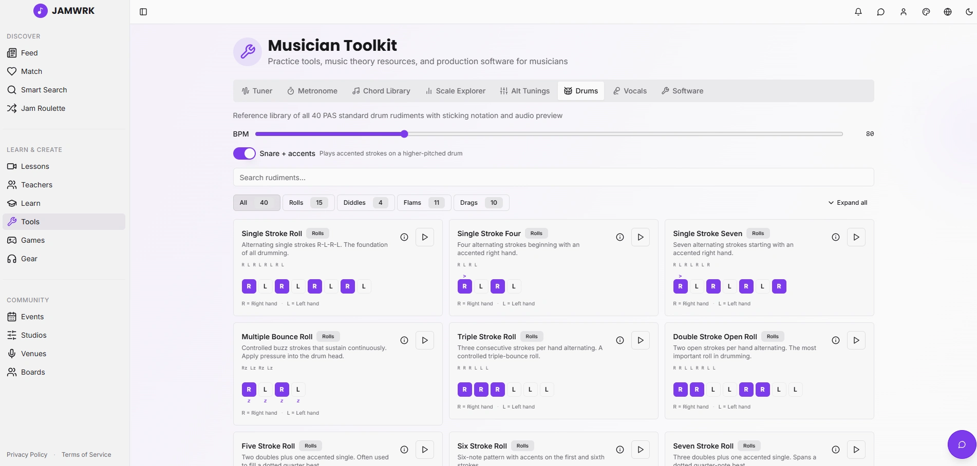Image resolution: width=977 pixels, height=466 pixels.
Task: Select the Drums tab
Action: click(x=581, y=91)
